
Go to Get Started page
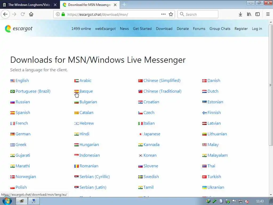[142, 29]
